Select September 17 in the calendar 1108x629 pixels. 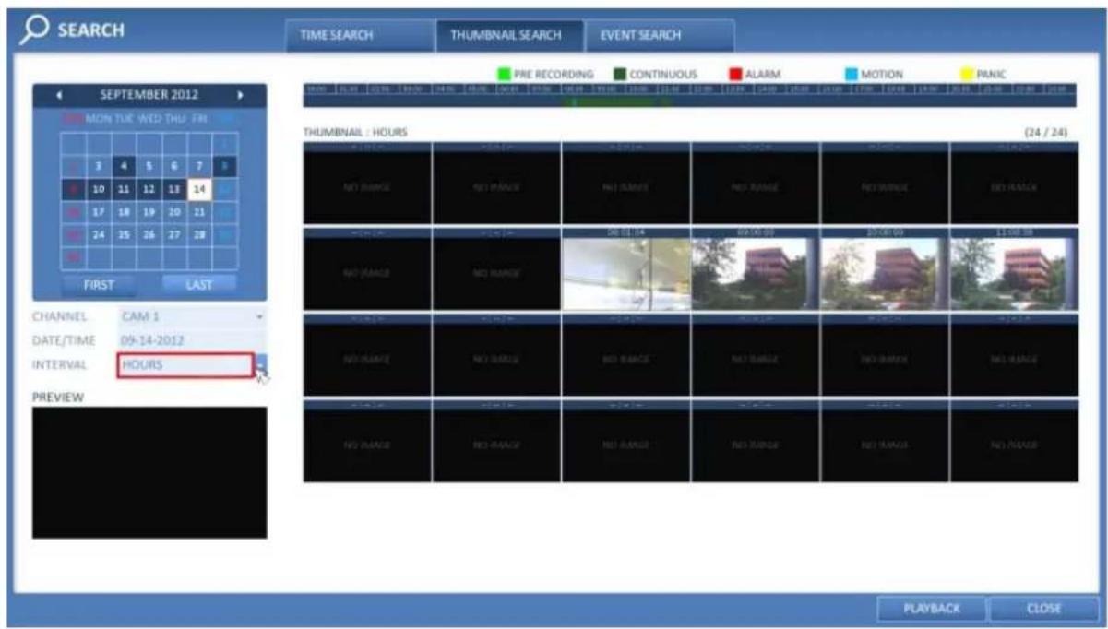98,211
